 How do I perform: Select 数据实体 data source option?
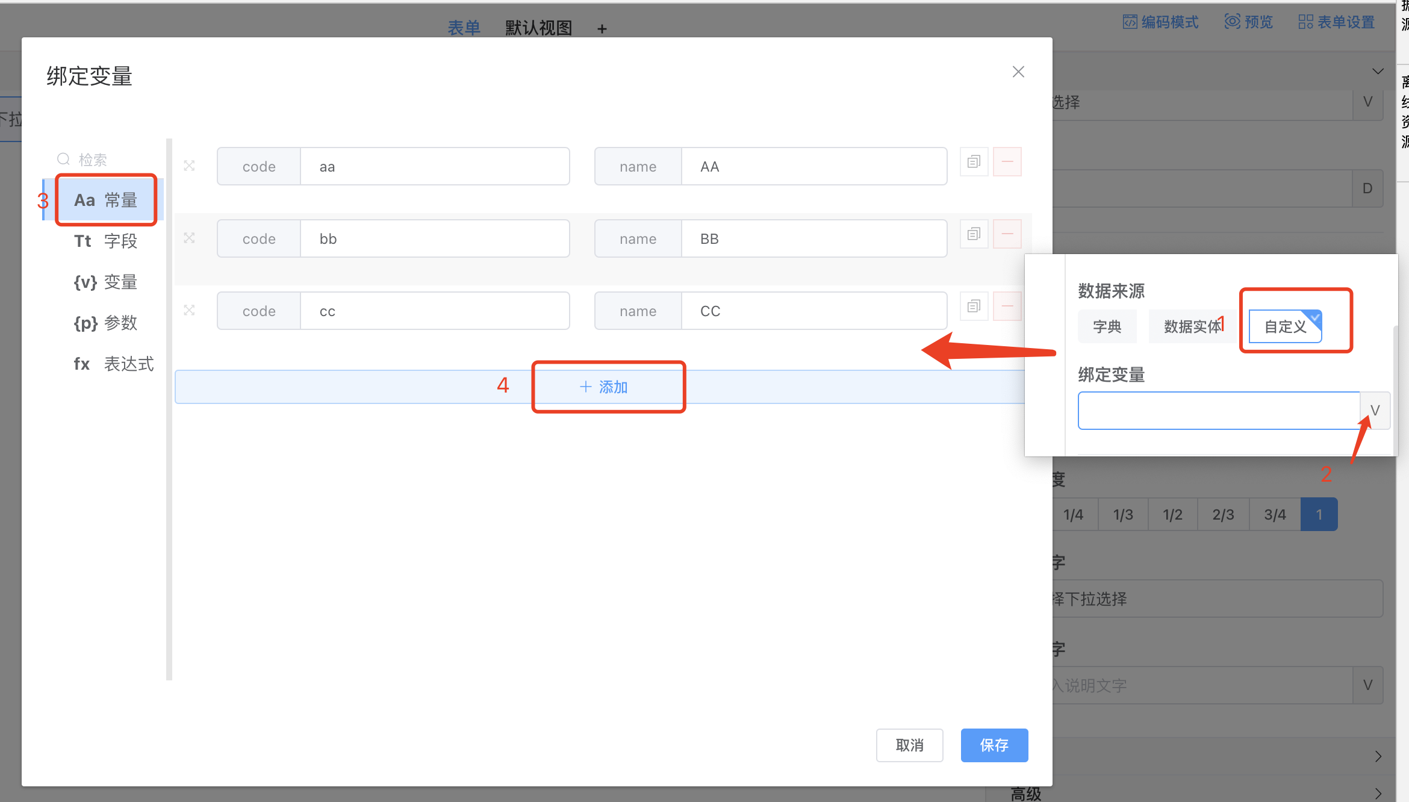[1192, 326]
